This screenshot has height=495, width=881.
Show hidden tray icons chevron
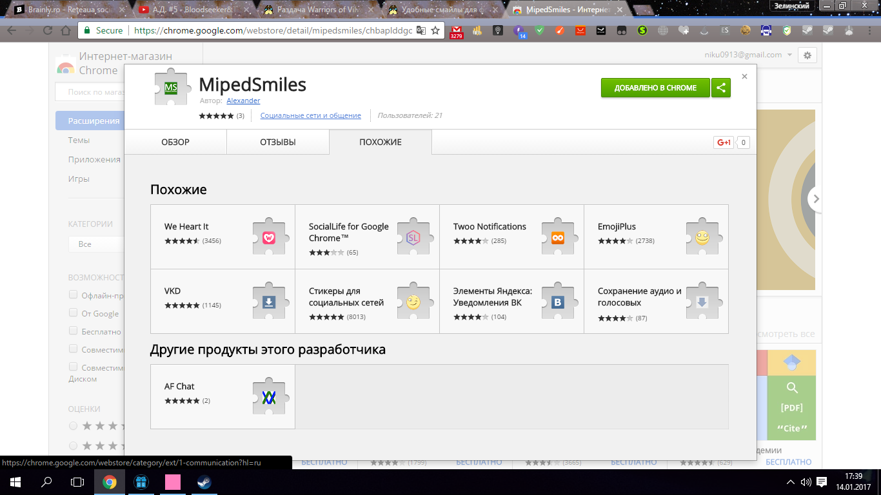791,482
